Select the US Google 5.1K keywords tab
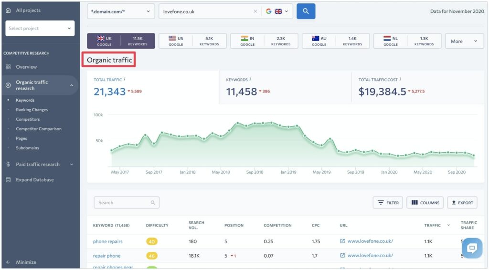 pyautogui.click(x=192, y=41)
